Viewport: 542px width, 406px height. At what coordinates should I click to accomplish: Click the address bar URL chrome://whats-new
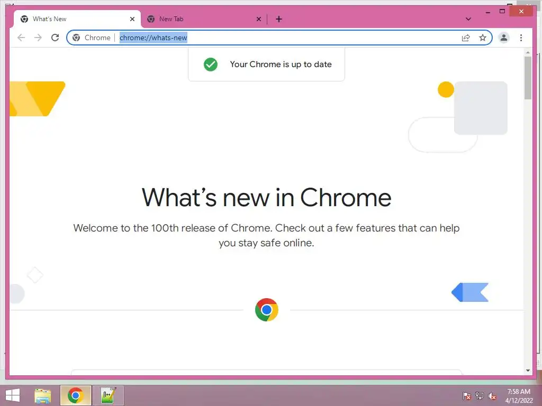153,38
